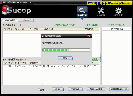Sort by the 应用程序名 column header
The image size is (133, 96).
coord(21,63)
